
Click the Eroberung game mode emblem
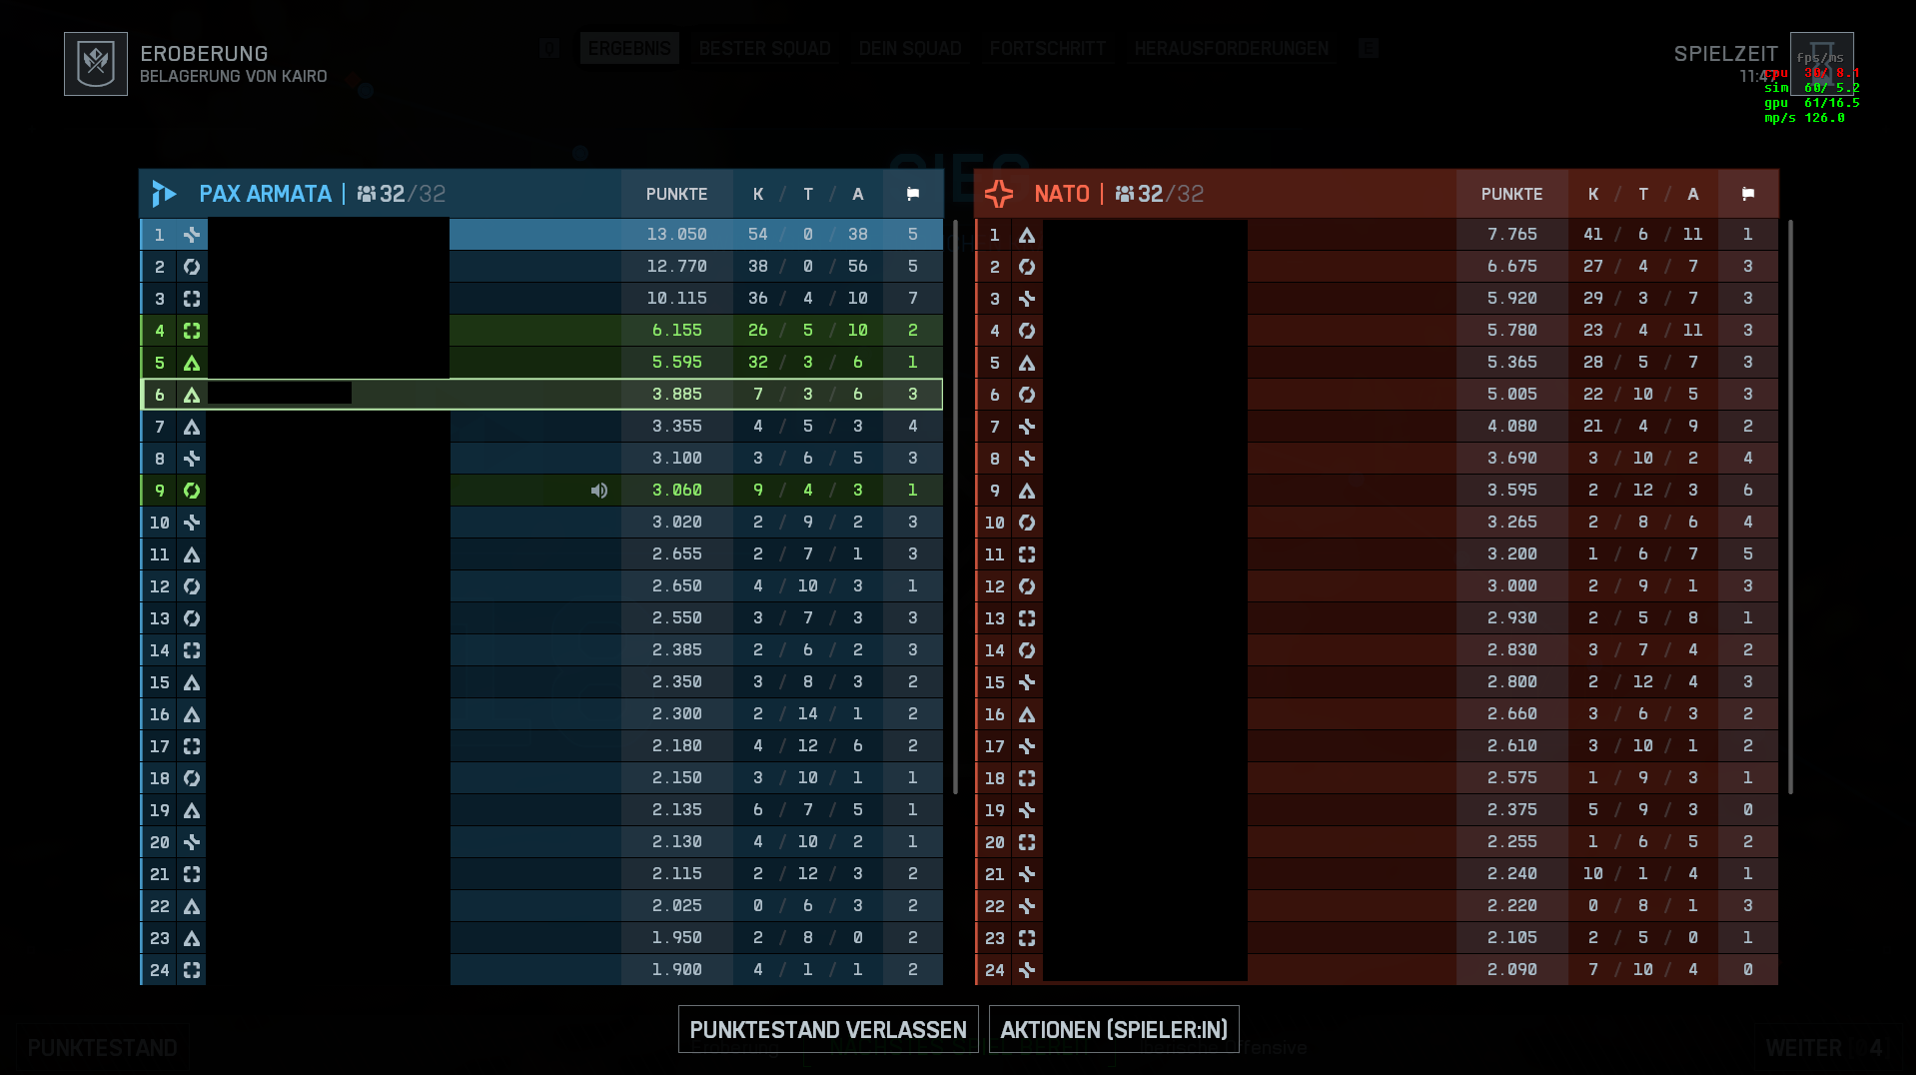[95, 62]
